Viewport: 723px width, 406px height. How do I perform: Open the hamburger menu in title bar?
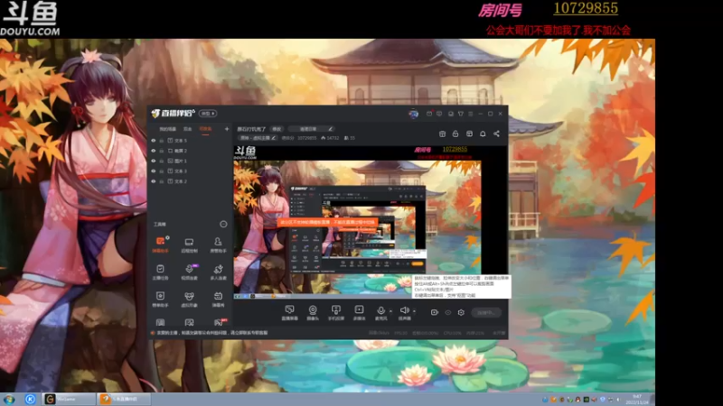click(470, 114)
